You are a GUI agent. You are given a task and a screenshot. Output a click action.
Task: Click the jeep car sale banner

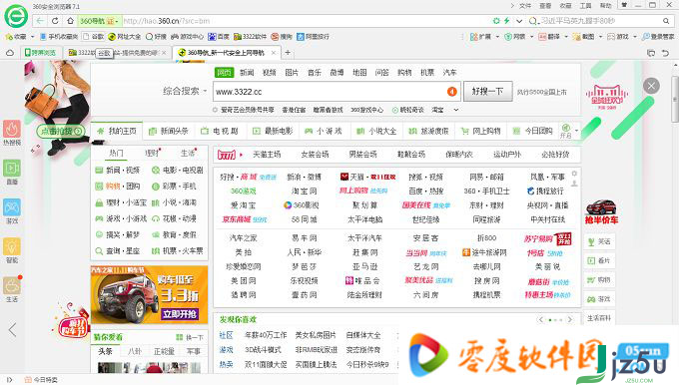(x=149, y=295)
